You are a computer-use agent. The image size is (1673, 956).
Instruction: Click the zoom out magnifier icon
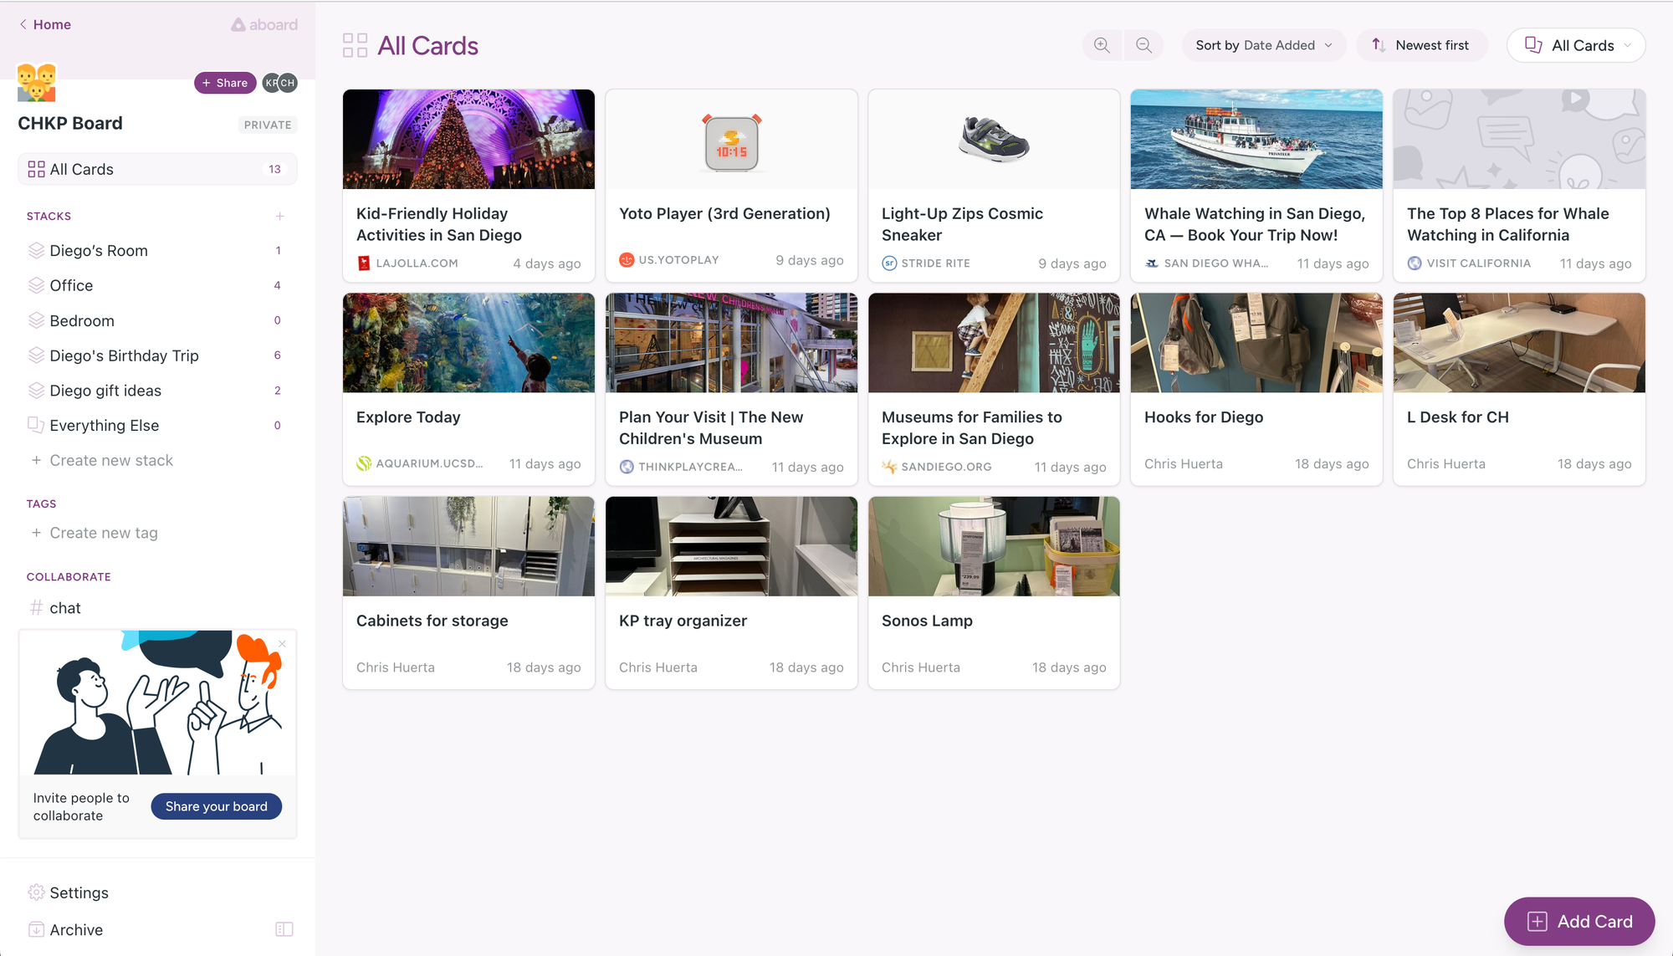click(1143, 45)
